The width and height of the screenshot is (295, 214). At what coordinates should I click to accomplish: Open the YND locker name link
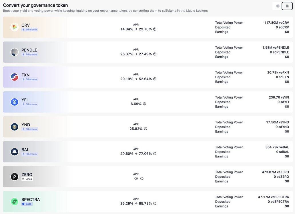pos(26,125)
